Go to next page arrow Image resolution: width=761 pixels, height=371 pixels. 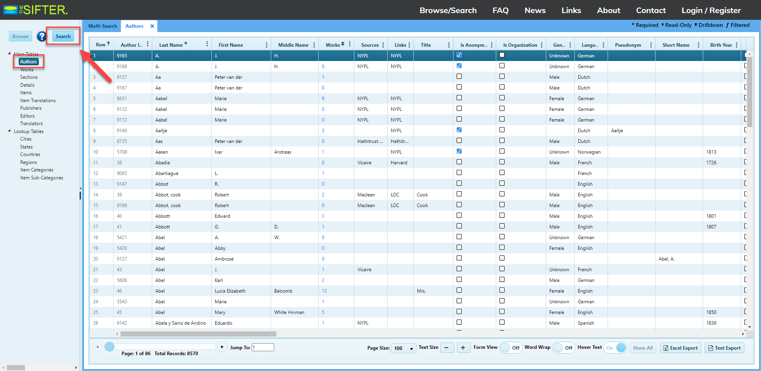[222, 347]
